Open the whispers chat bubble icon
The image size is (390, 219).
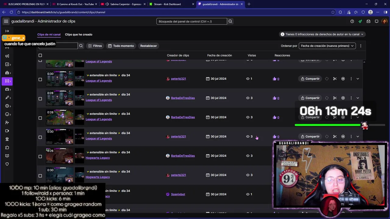coord(377,21)
